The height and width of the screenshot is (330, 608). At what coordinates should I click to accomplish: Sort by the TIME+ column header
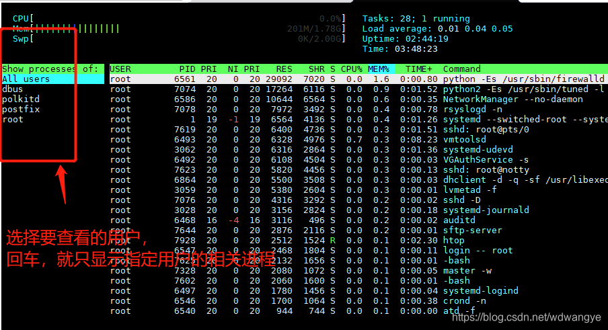tap(419, 69)
